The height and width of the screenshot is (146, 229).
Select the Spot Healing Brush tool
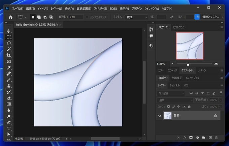click(x=9, y=74)
